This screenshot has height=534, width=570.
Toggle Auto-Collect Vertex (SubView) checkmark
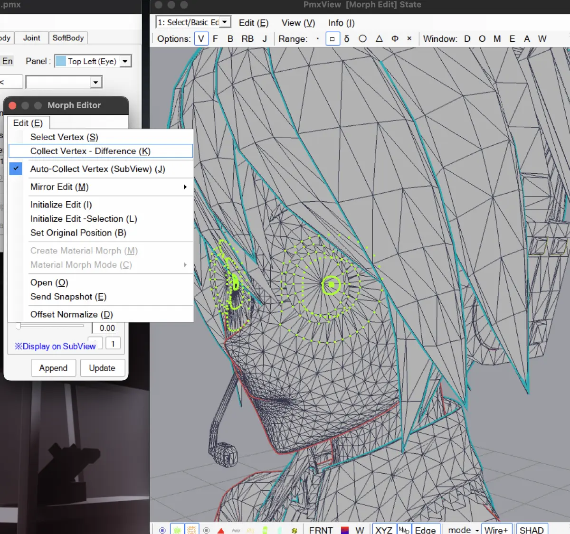(x=16, y=169)
